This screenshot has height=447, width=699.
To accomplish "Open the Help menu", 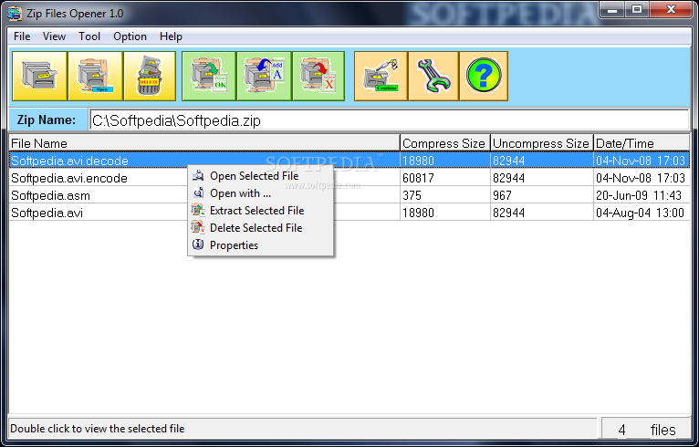I will 171,36.
